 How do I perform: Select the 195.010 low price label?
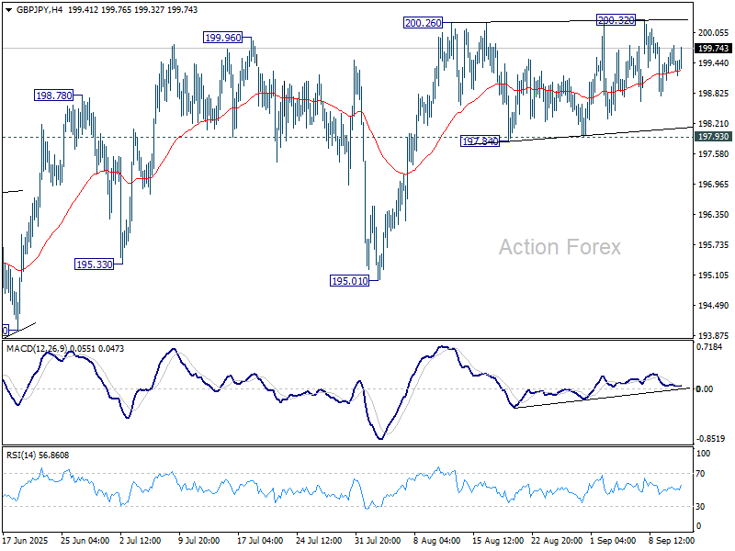[349, 281]
